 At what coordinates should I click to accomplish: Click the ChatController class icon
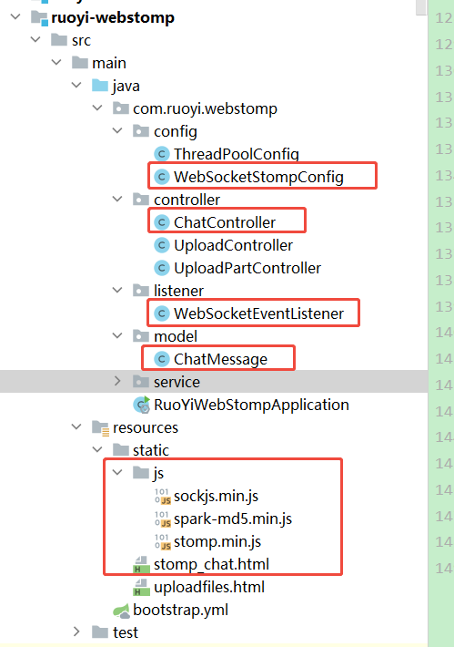162,222
